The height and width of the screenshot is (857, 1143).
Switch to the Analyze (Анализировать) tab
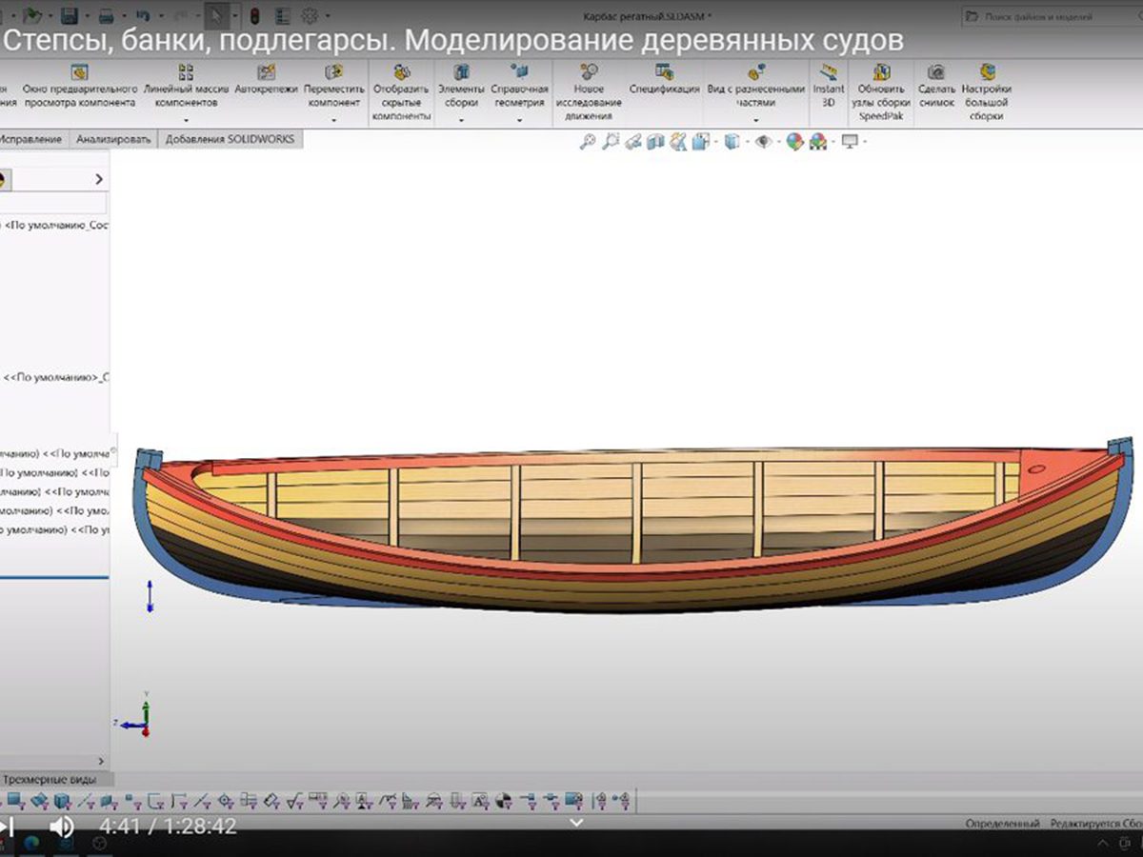coord(113,139)
